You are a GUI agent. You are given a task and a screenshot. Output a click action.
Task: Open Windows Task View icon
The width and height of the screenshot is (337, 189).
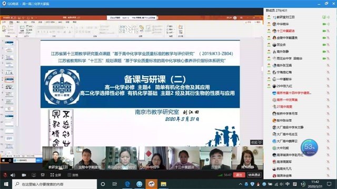coord(115,184)
